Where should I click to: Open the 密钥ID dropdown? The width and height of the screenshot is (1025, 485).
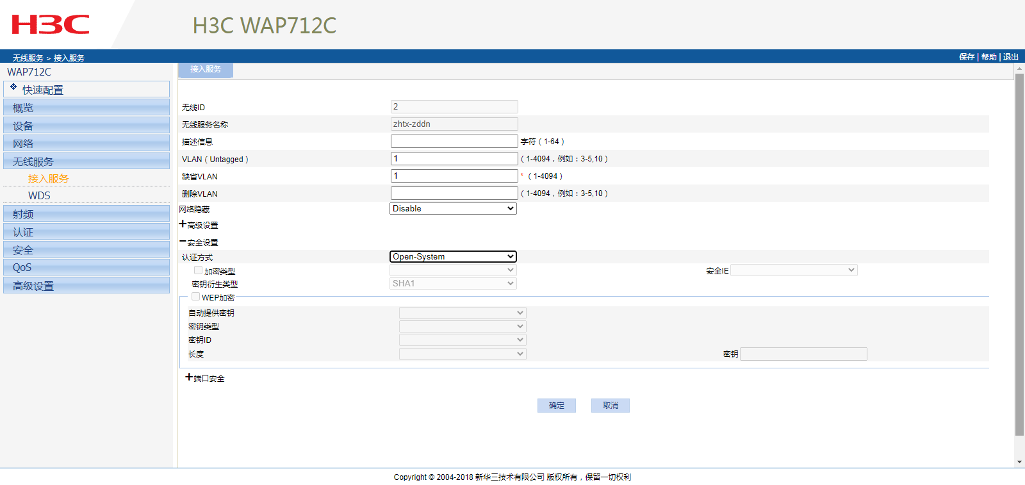(x=463, y=340)
